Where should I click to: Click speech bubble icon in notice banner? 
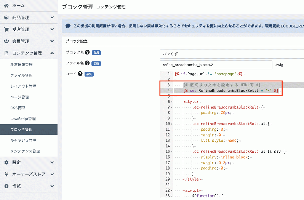pos(68,26)
